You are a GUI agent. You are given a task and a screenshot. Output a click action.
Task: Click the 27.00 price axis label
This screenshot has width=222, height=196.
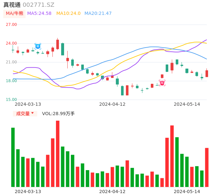[11, 25]
